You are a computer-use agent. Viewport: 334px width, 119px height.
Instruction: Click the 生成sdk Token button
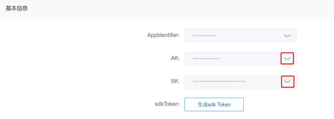[x=214, y=105]
